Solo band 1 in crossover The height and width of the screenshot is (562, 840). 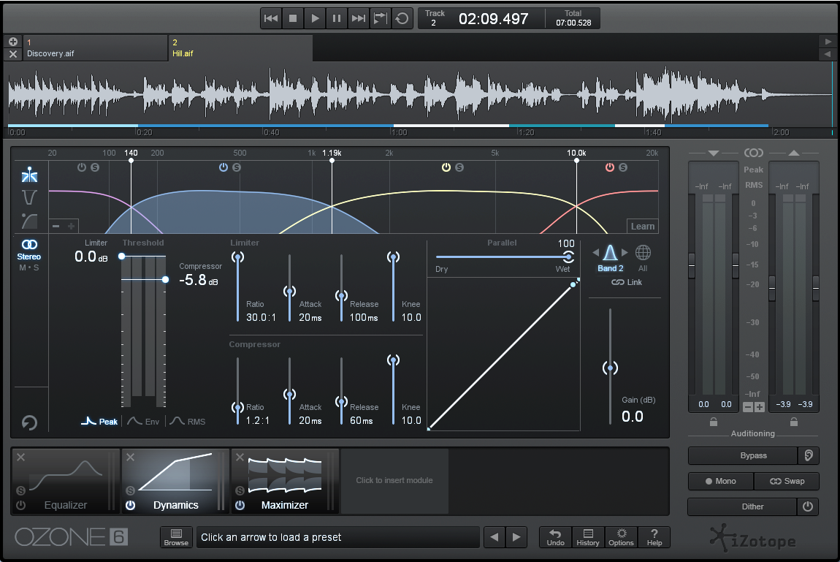tap(95, 167)
